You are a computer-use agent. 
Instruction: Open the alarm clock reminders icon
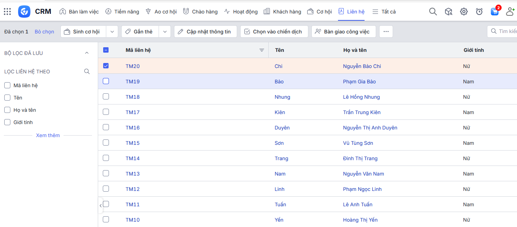click(479, 12)
